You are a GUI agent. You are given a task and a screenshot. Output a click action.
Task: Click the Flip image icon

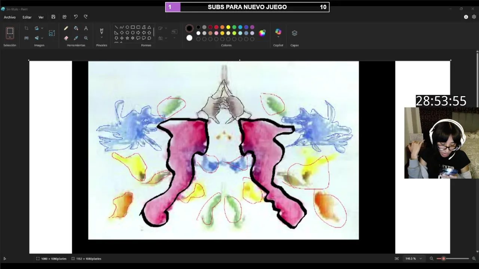(36, 38)
